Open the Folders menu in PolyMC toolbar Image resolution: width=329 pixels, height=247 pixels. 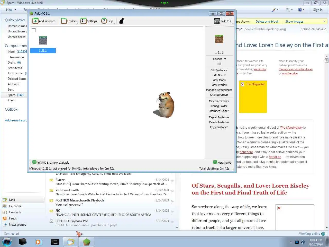[x=69, y=21]
